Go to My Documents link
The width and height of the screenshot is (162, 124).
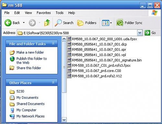click(28, 98)
